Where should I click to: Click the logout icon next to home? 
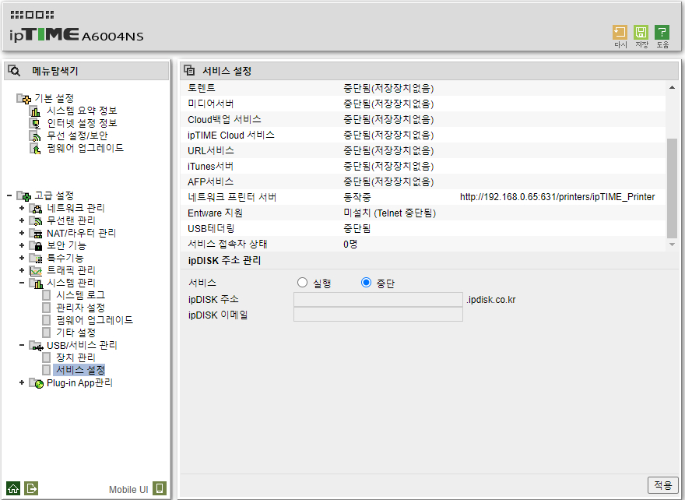(31, 488)
